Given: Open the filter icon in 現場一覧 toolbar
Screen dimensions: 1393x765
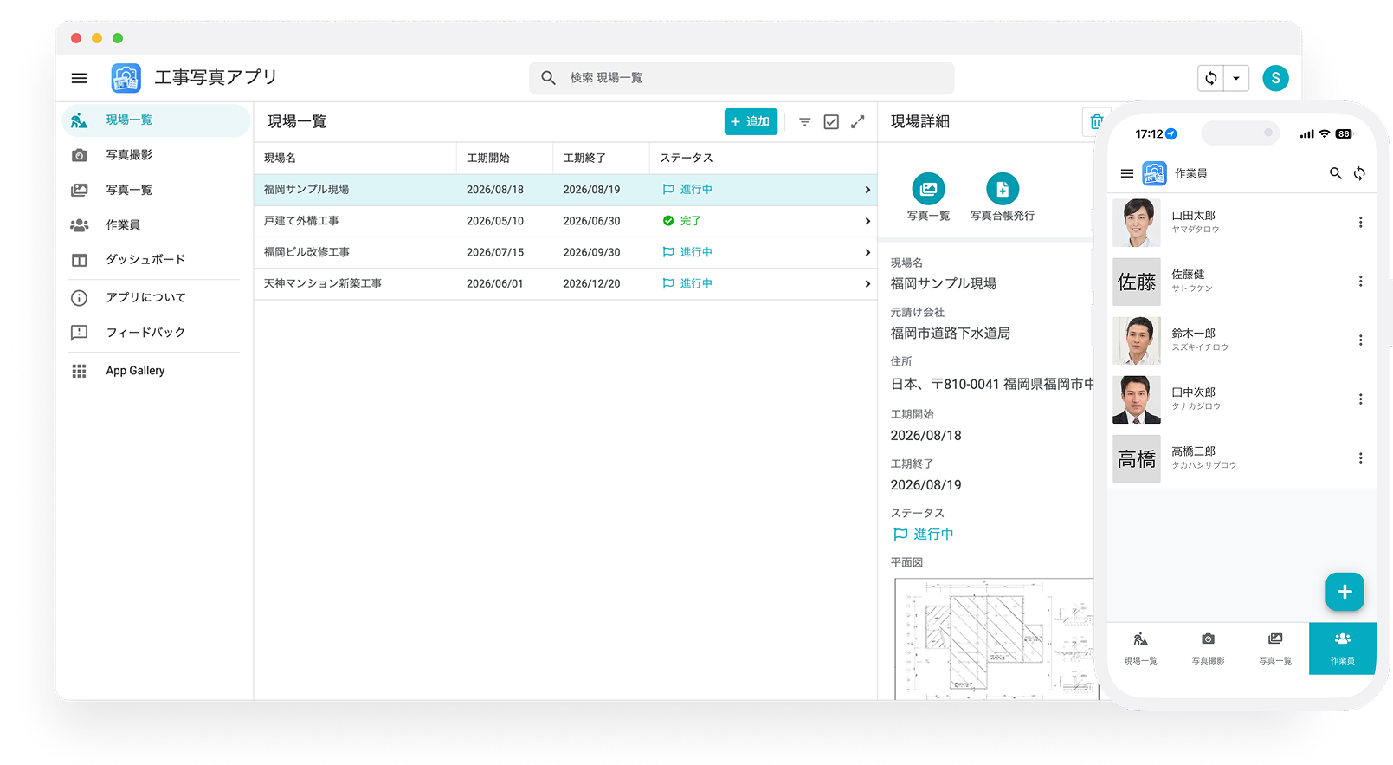Looking at the screenshot, I should [804, 122].
